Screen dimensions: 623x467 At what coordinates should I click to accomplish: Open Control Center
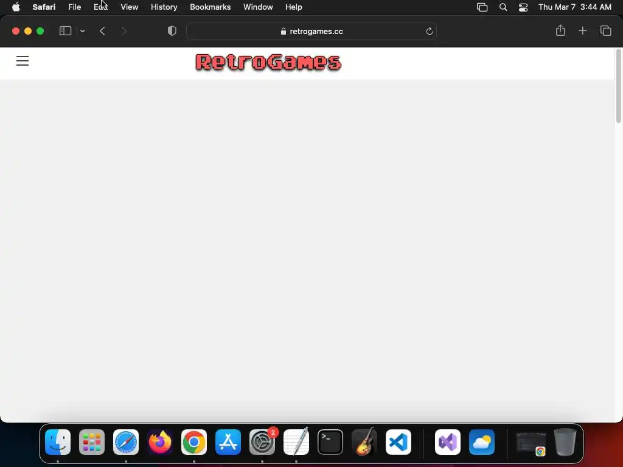[523, 7]
